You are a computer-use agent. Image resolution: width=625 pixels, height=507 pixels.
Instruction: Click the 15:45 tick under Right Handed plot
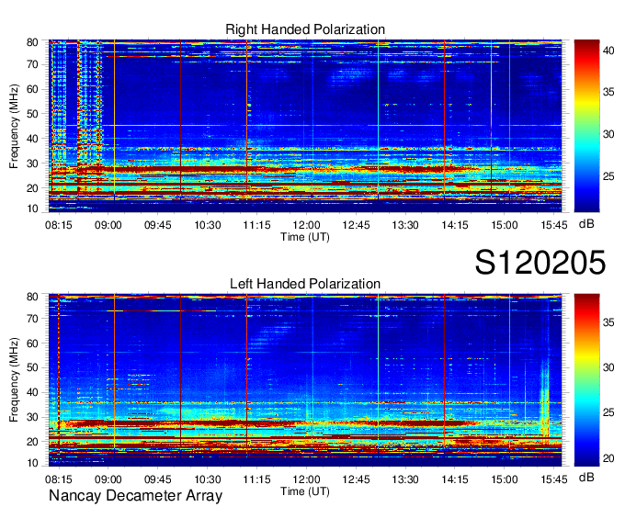pos(554,225)
